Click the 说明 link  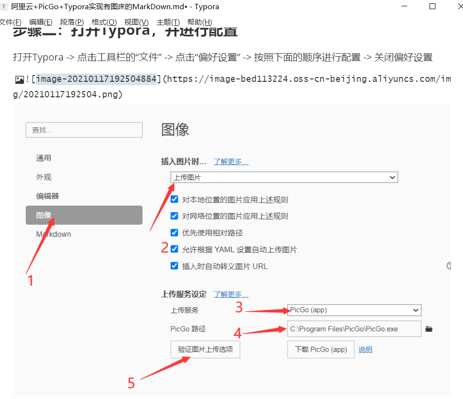pyautogui.click(x=365, y=350)
